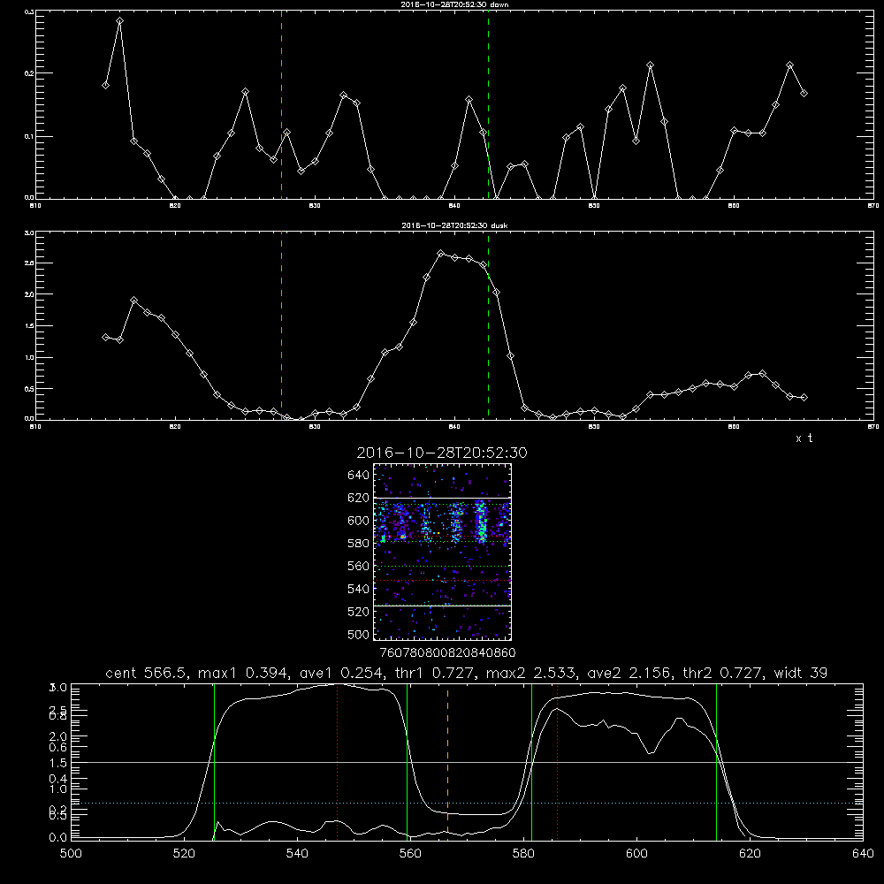Click the spectrogram y-axis label 520
The width and height of the screenshot is (884, 884).
pyautogui.click(x=359, y=612)
